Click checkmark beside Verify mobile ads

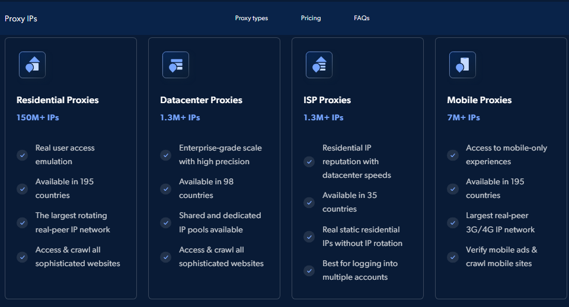click(x=453, y=257)
